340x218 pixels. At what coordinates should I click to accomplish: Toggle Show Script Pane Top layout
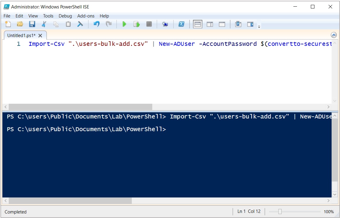pyautogui.click(x=198, y=24)
